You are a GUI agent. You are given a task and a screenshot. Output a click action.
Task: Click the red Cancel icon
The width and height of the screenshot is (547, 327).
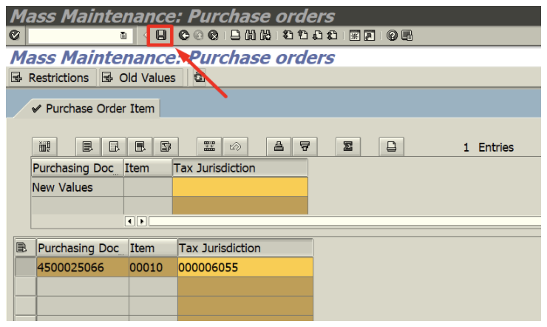coord(213,35)
